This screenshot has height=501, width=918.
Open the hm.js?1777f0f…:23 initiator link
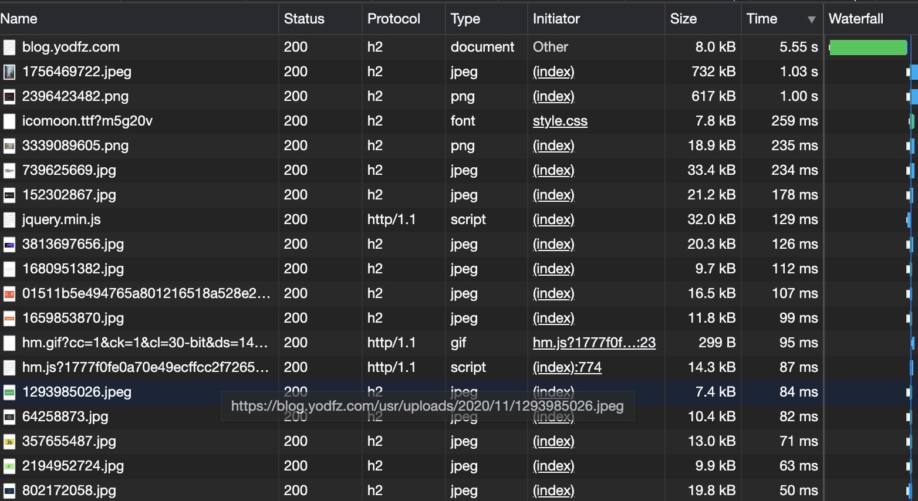click(594, 343)
